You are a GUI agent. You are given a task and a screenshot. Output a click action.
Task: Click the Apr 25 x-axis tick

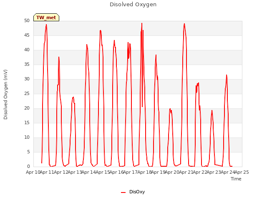[242, 172]
